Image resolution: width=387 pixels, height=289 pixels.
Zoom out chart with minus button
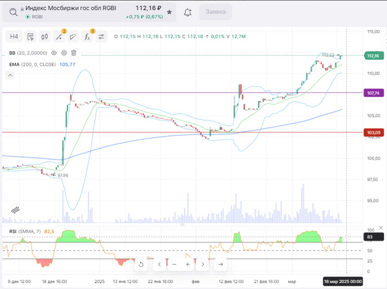(x=174, y=265)
